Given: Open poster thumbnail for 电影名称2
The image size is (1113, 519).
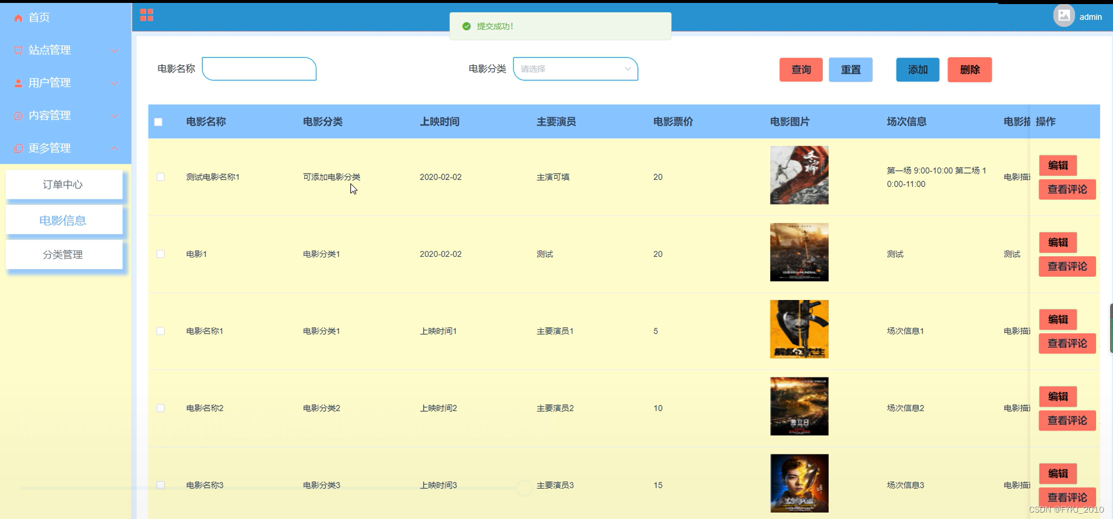Looking at the screenshot, I should [x=799, y=407].
